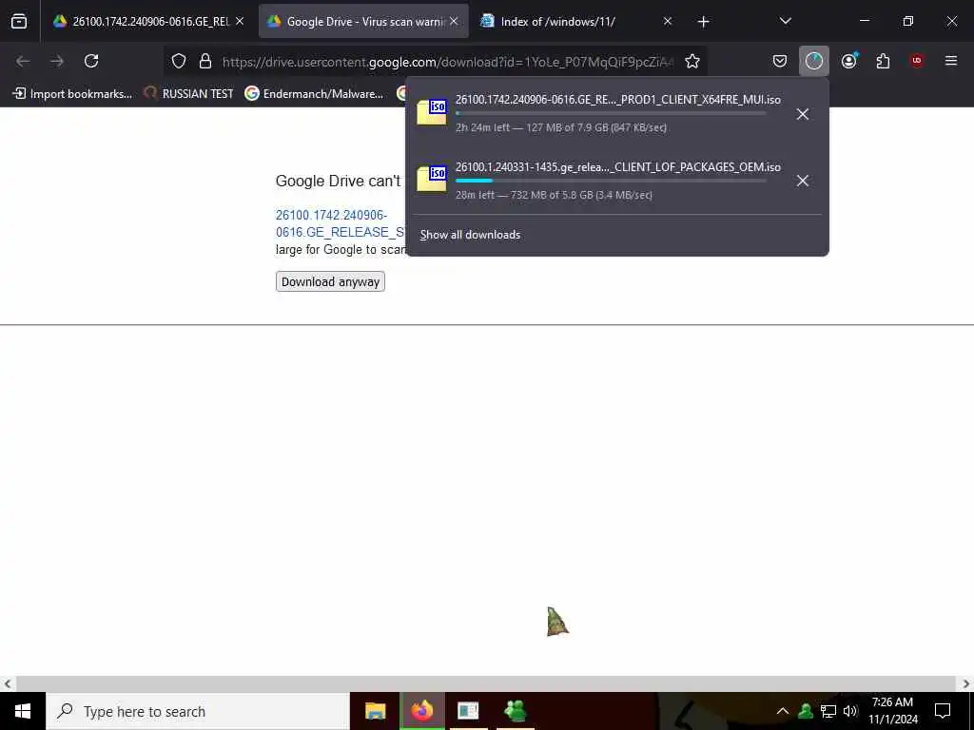The image size is (974, 730).
Task: Click '2h 24m left — 127 MB' status
Action: 561,128
